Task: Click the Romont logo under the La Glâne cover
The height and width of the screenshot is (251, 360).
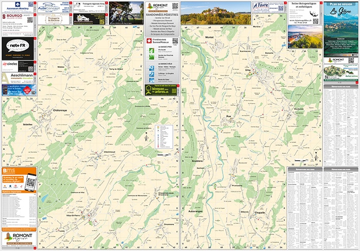Action: coord(336,60)
